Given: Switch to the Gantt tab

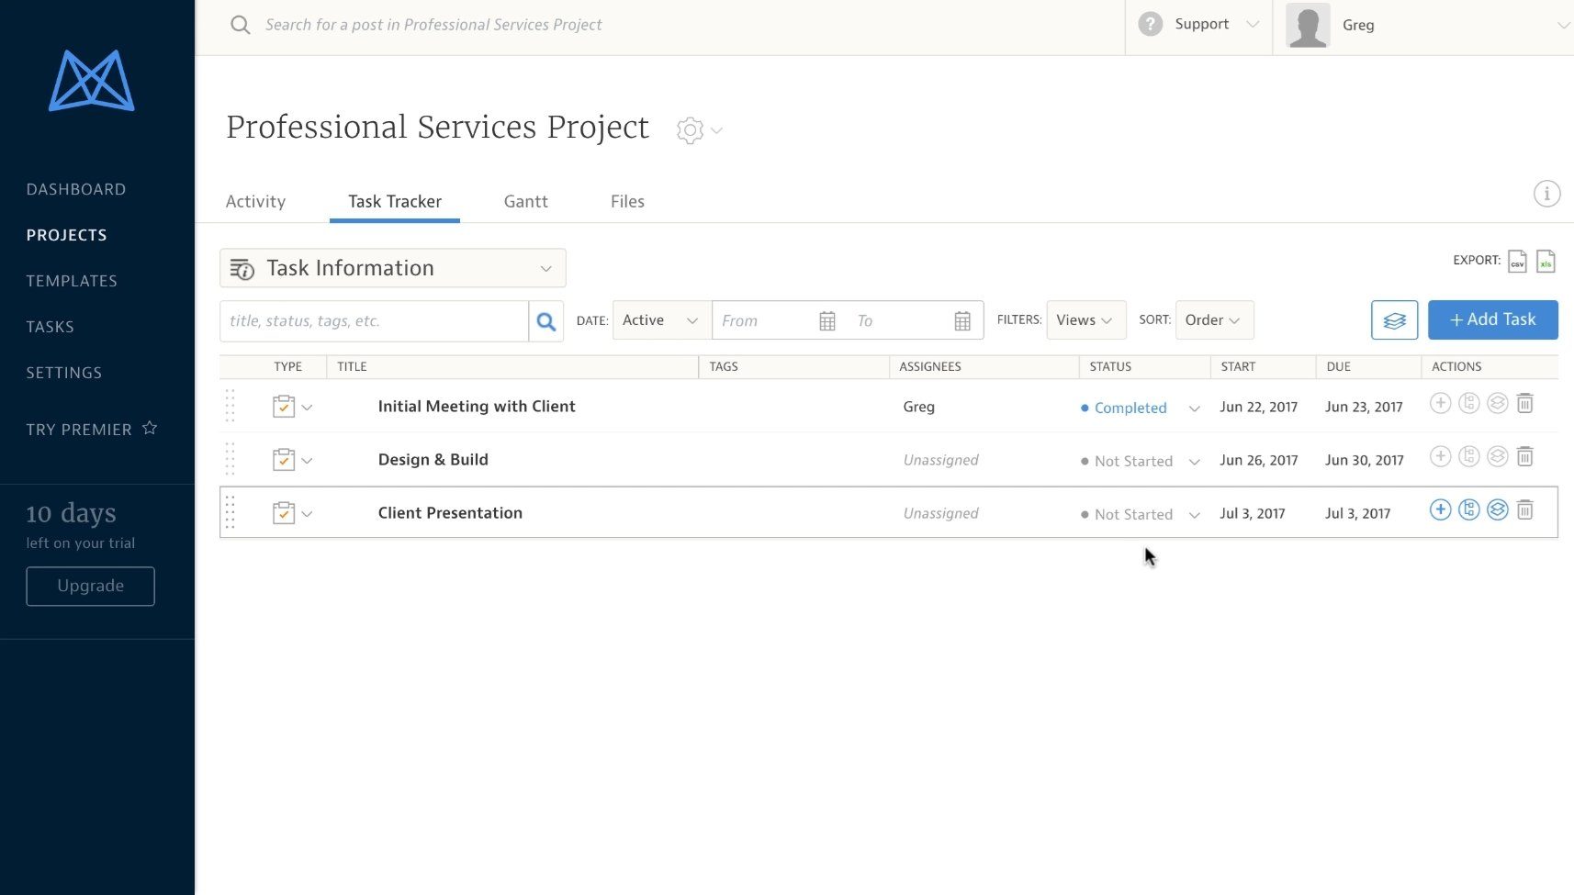Looking at the screenshot, I should click(525, 201).
